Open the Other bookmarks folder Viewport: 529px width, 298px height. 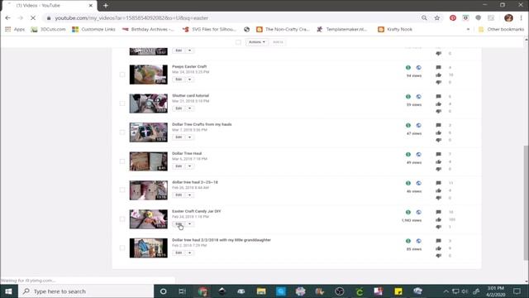(x=502, y=30)
